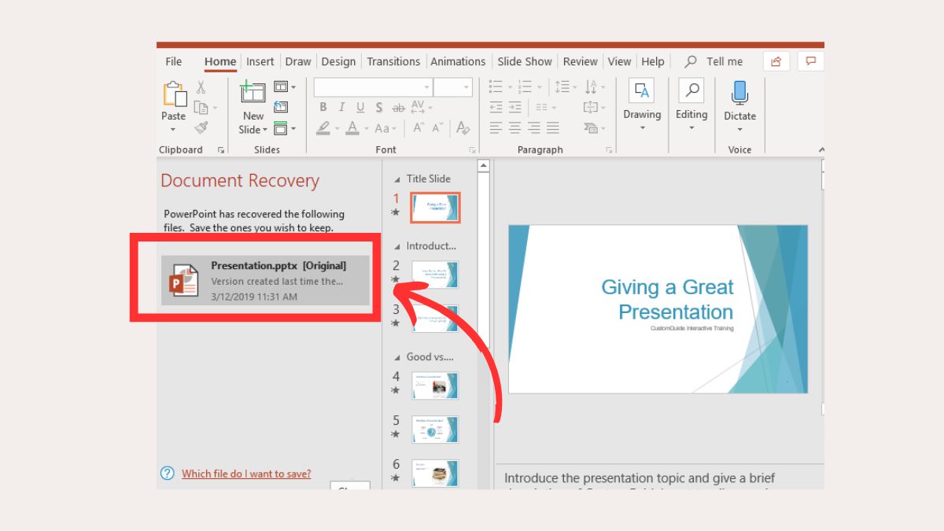Switch to the Review tab
This screenshot has width=944, height=531.
[x=581, y=61]
